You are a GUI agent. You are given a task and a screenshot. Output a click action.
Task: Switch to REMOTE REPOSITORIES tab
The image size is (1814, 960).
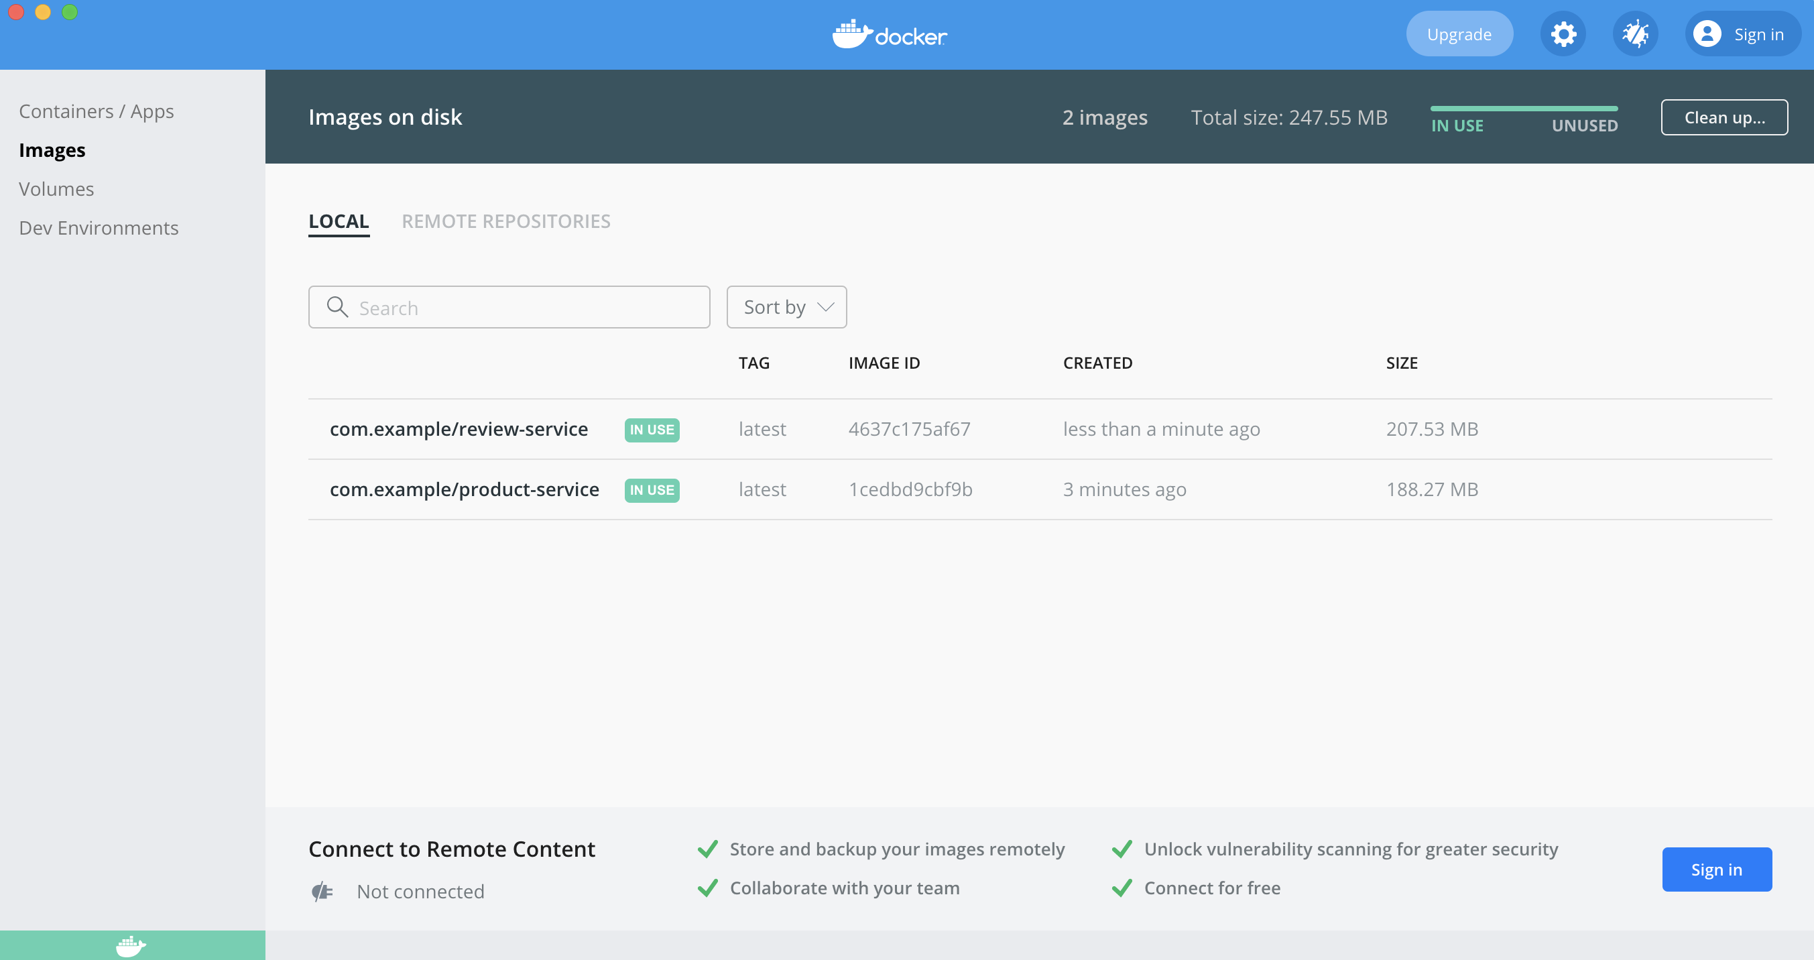pos(505,221)
